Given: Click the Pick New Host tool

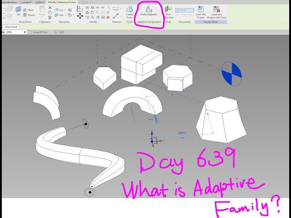Looking at the screenshot, I should (168, 12).
